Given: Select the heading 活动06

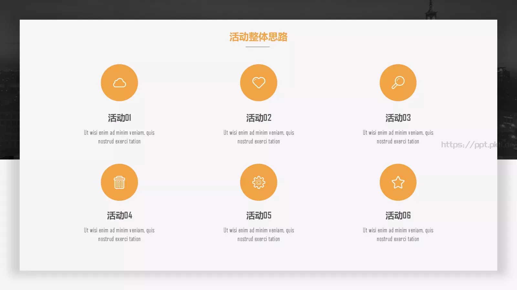Looking at the screenshot, I should (398, 216).
